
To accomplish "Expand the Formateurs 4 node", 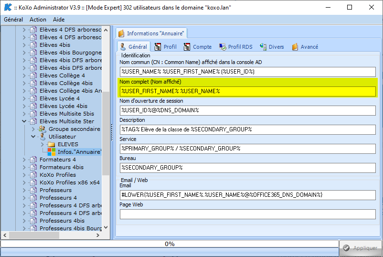I will coord(24,160).
